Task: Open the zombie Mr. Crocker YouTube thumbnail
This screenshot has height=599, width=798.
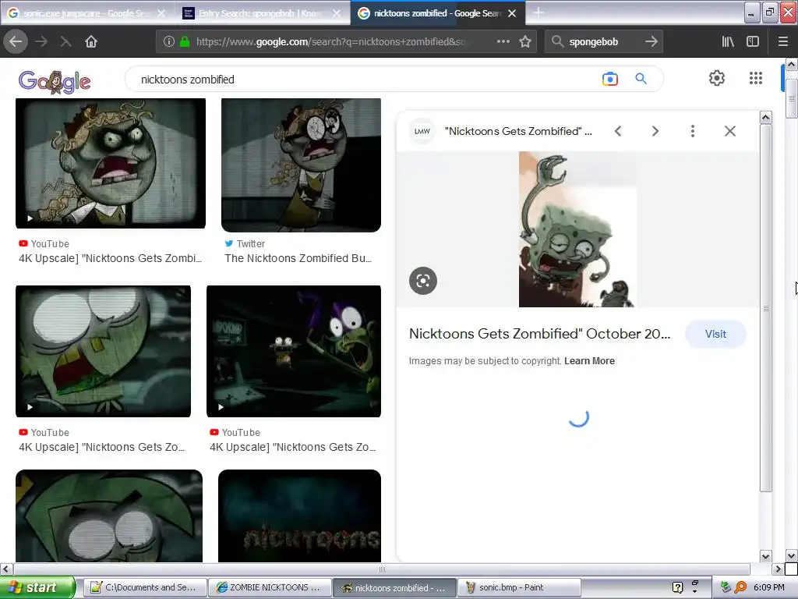Action: tap(111, 164)
